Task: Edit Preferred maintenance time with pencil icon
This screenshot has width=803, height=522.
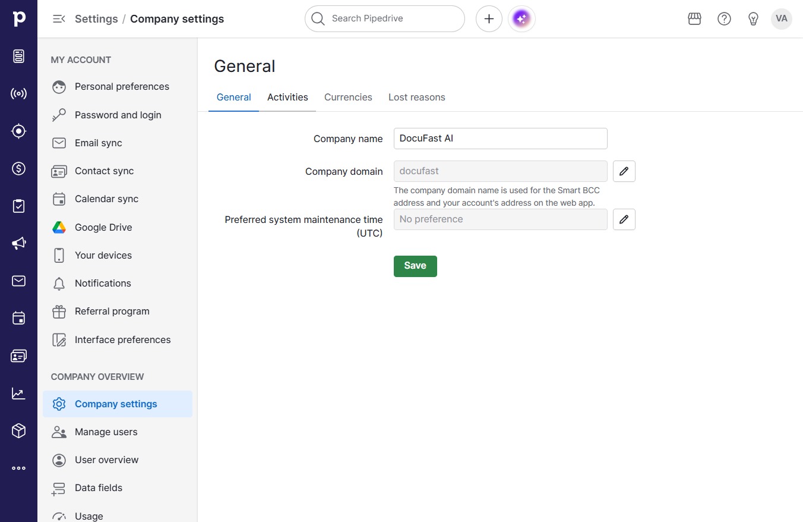Action: coord(624,219)
